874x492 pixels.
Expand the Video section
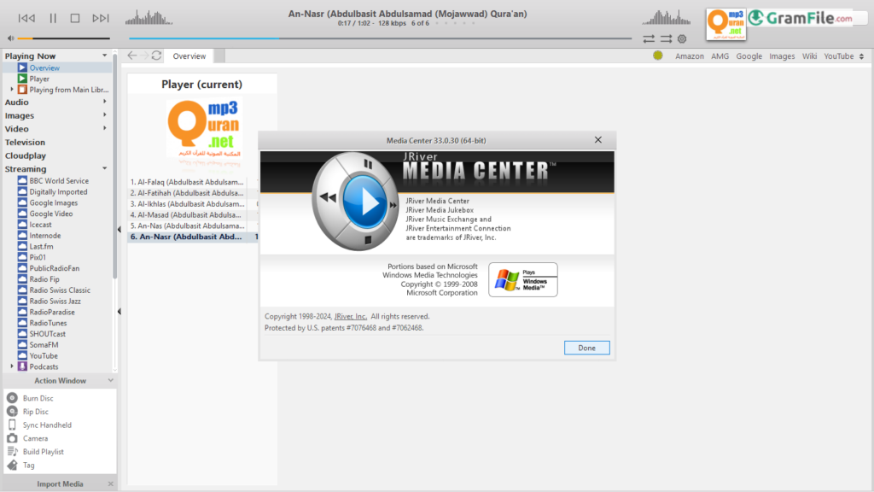[x=104, y=129]
